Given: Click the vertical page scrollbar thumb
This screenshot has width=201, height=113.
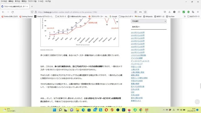Looking at the screenshot, I should [200, 86].
